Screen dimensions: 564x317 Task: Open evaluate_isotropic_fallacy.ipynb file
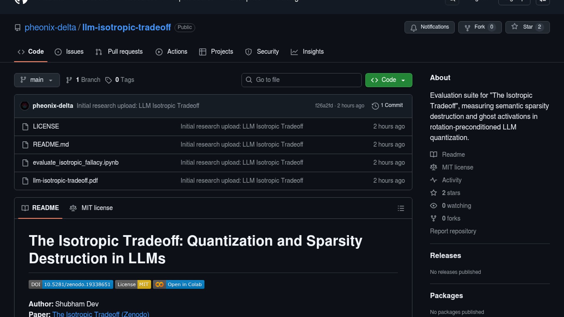76,163
